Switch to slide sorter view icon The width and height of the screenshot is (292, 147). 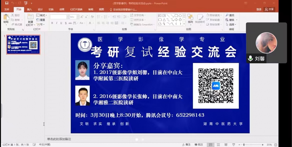point(218,145)
